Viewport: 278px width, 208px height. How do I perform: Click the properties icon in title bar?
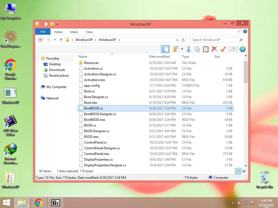click(x=46, y=24)
